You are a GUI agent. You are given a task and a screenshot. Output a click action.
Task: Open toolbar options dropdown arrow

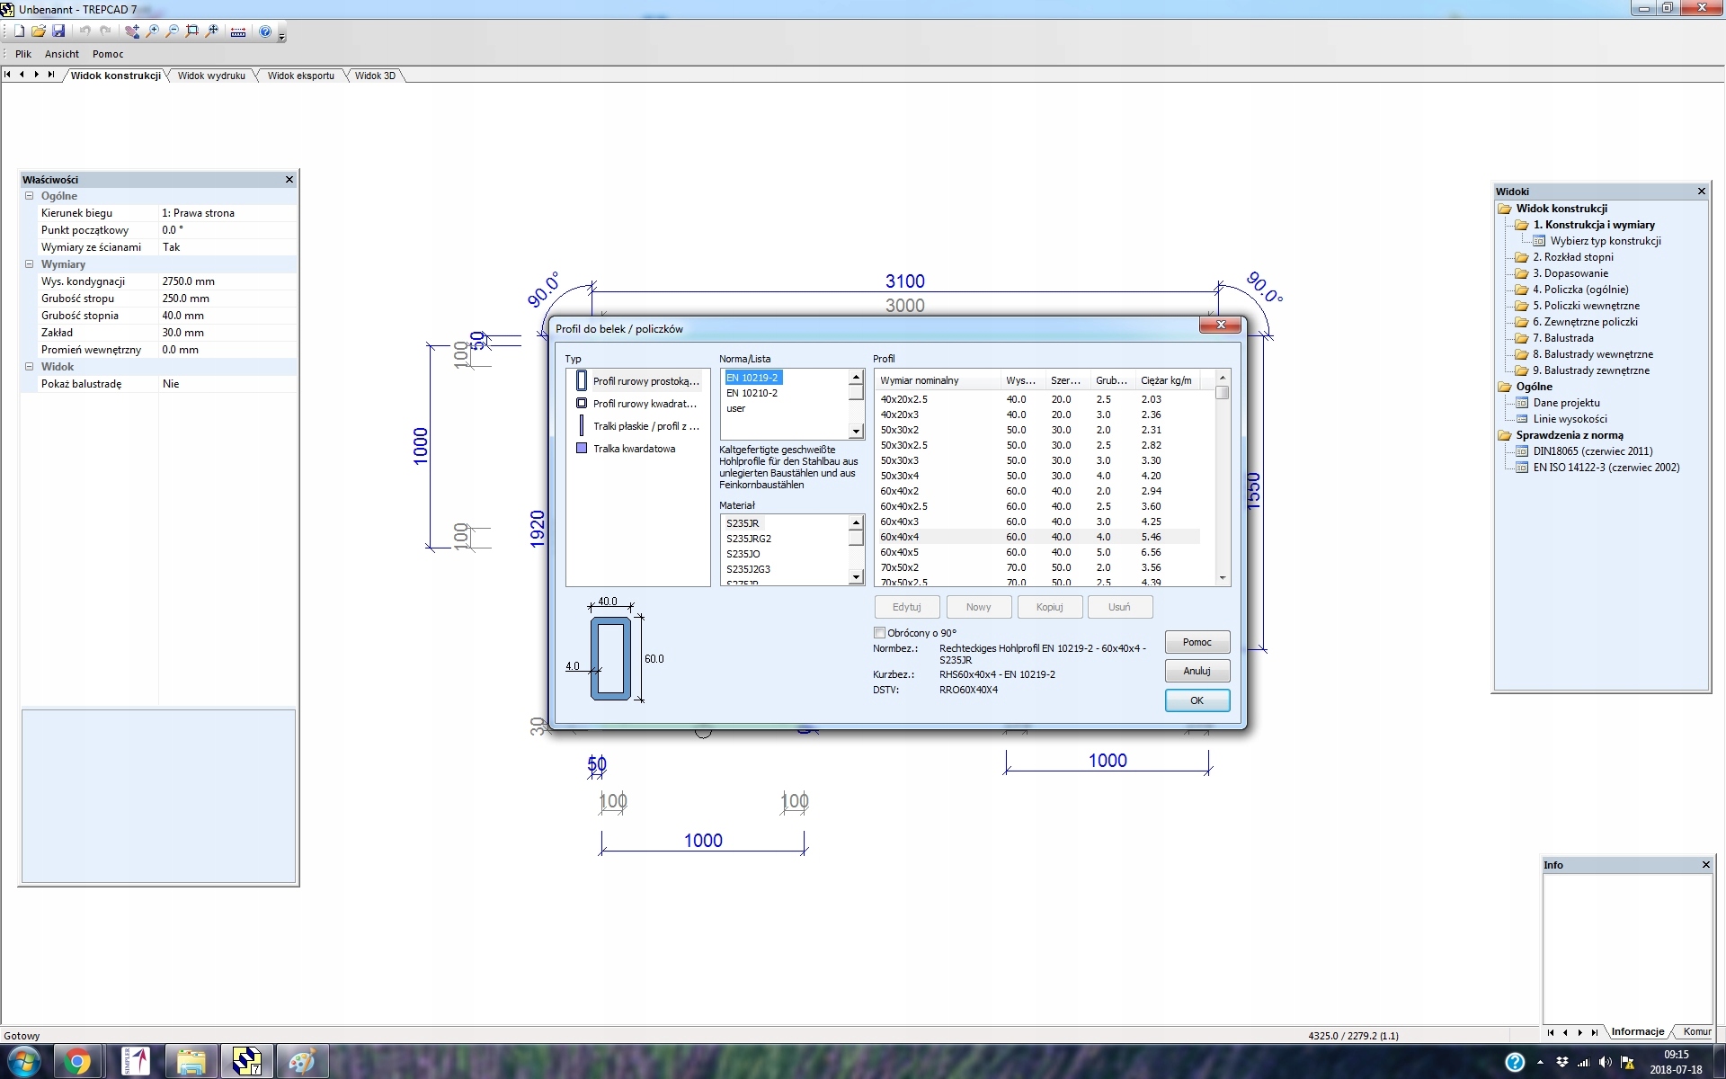281,34
